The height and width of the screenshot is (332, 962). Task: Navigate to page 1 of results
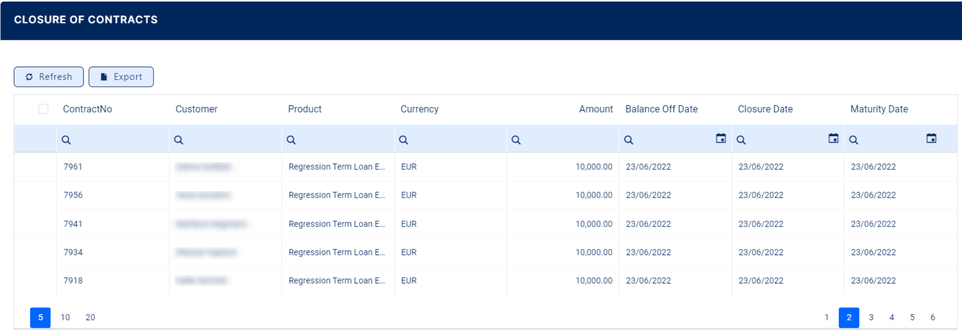827,318
